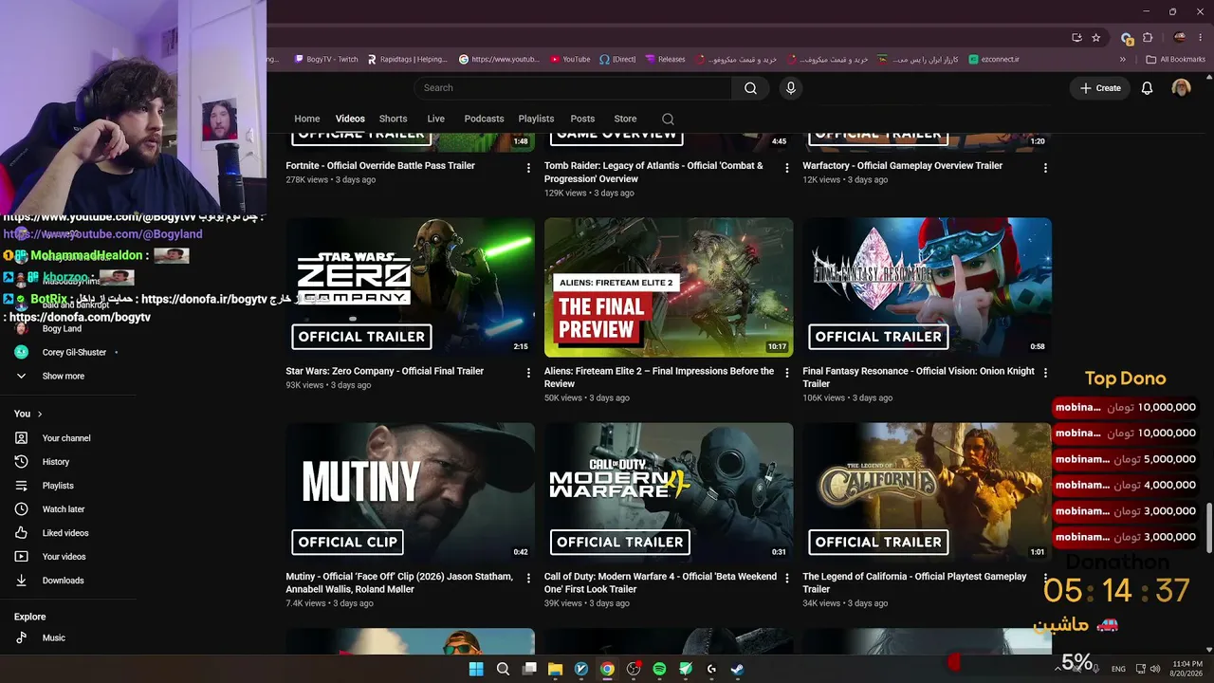This screenshot has width=1214, height=683.
Task: Open options menu for Star Wars: Zero Company
Action: click(x=528, y=374)
